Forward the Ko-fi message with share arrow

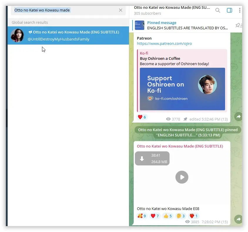click(x=238, y=117)
